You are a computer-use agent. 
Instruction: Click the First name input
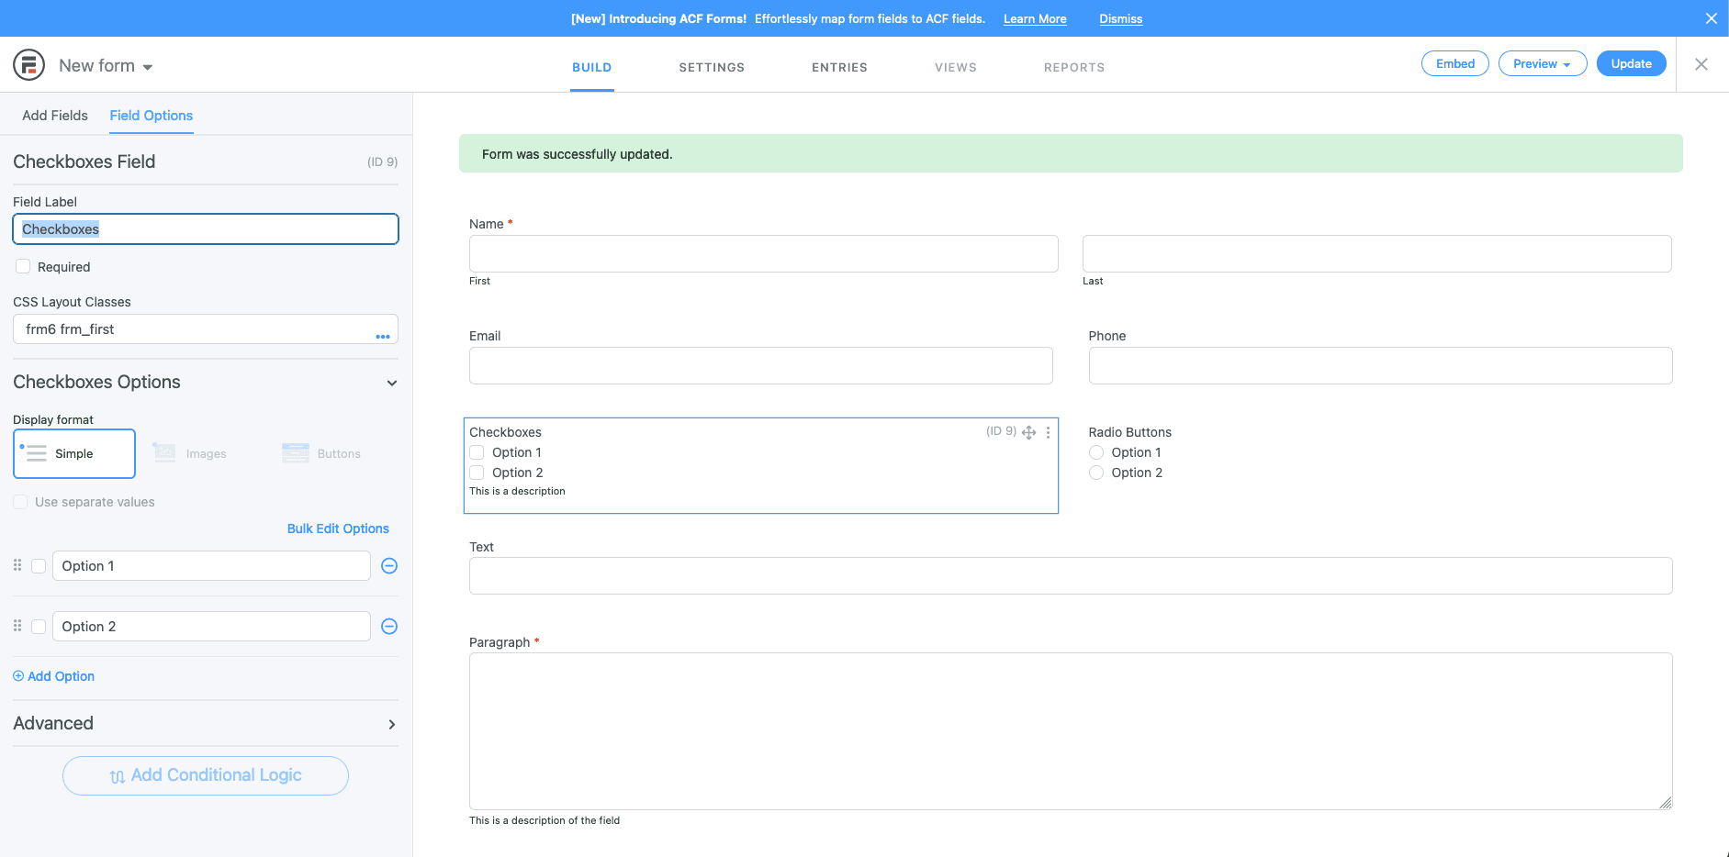764,253
